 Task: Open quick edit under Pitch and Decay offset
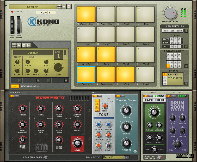(x=20, y=80)
